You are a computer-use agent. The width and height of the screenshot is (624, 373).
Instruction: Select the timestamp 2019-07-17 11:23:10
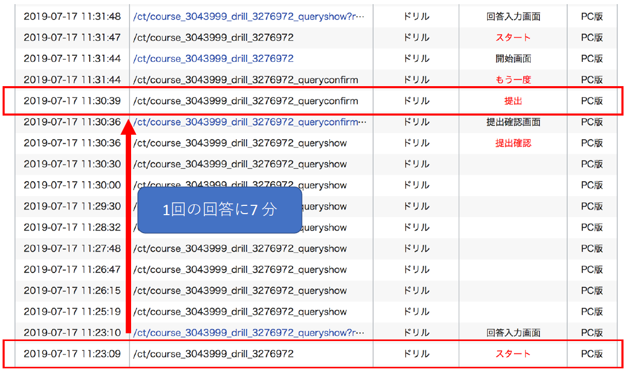(x=72, y=333)
